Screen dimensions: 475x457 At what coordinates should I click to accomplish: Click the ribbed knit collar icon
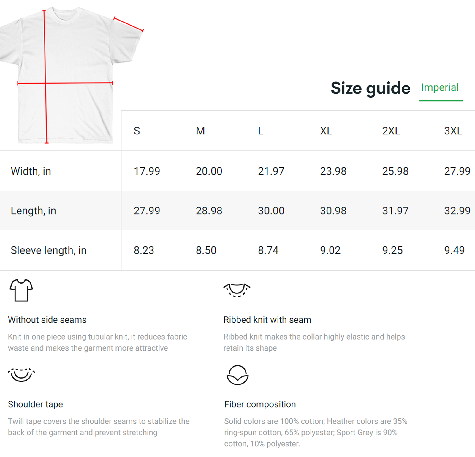point(237,290)
